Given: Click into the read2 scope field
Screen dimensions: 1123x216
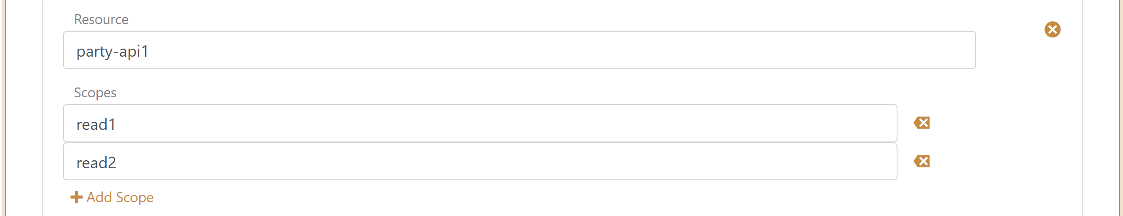Looking at the screenshot, I should (480, 162).
